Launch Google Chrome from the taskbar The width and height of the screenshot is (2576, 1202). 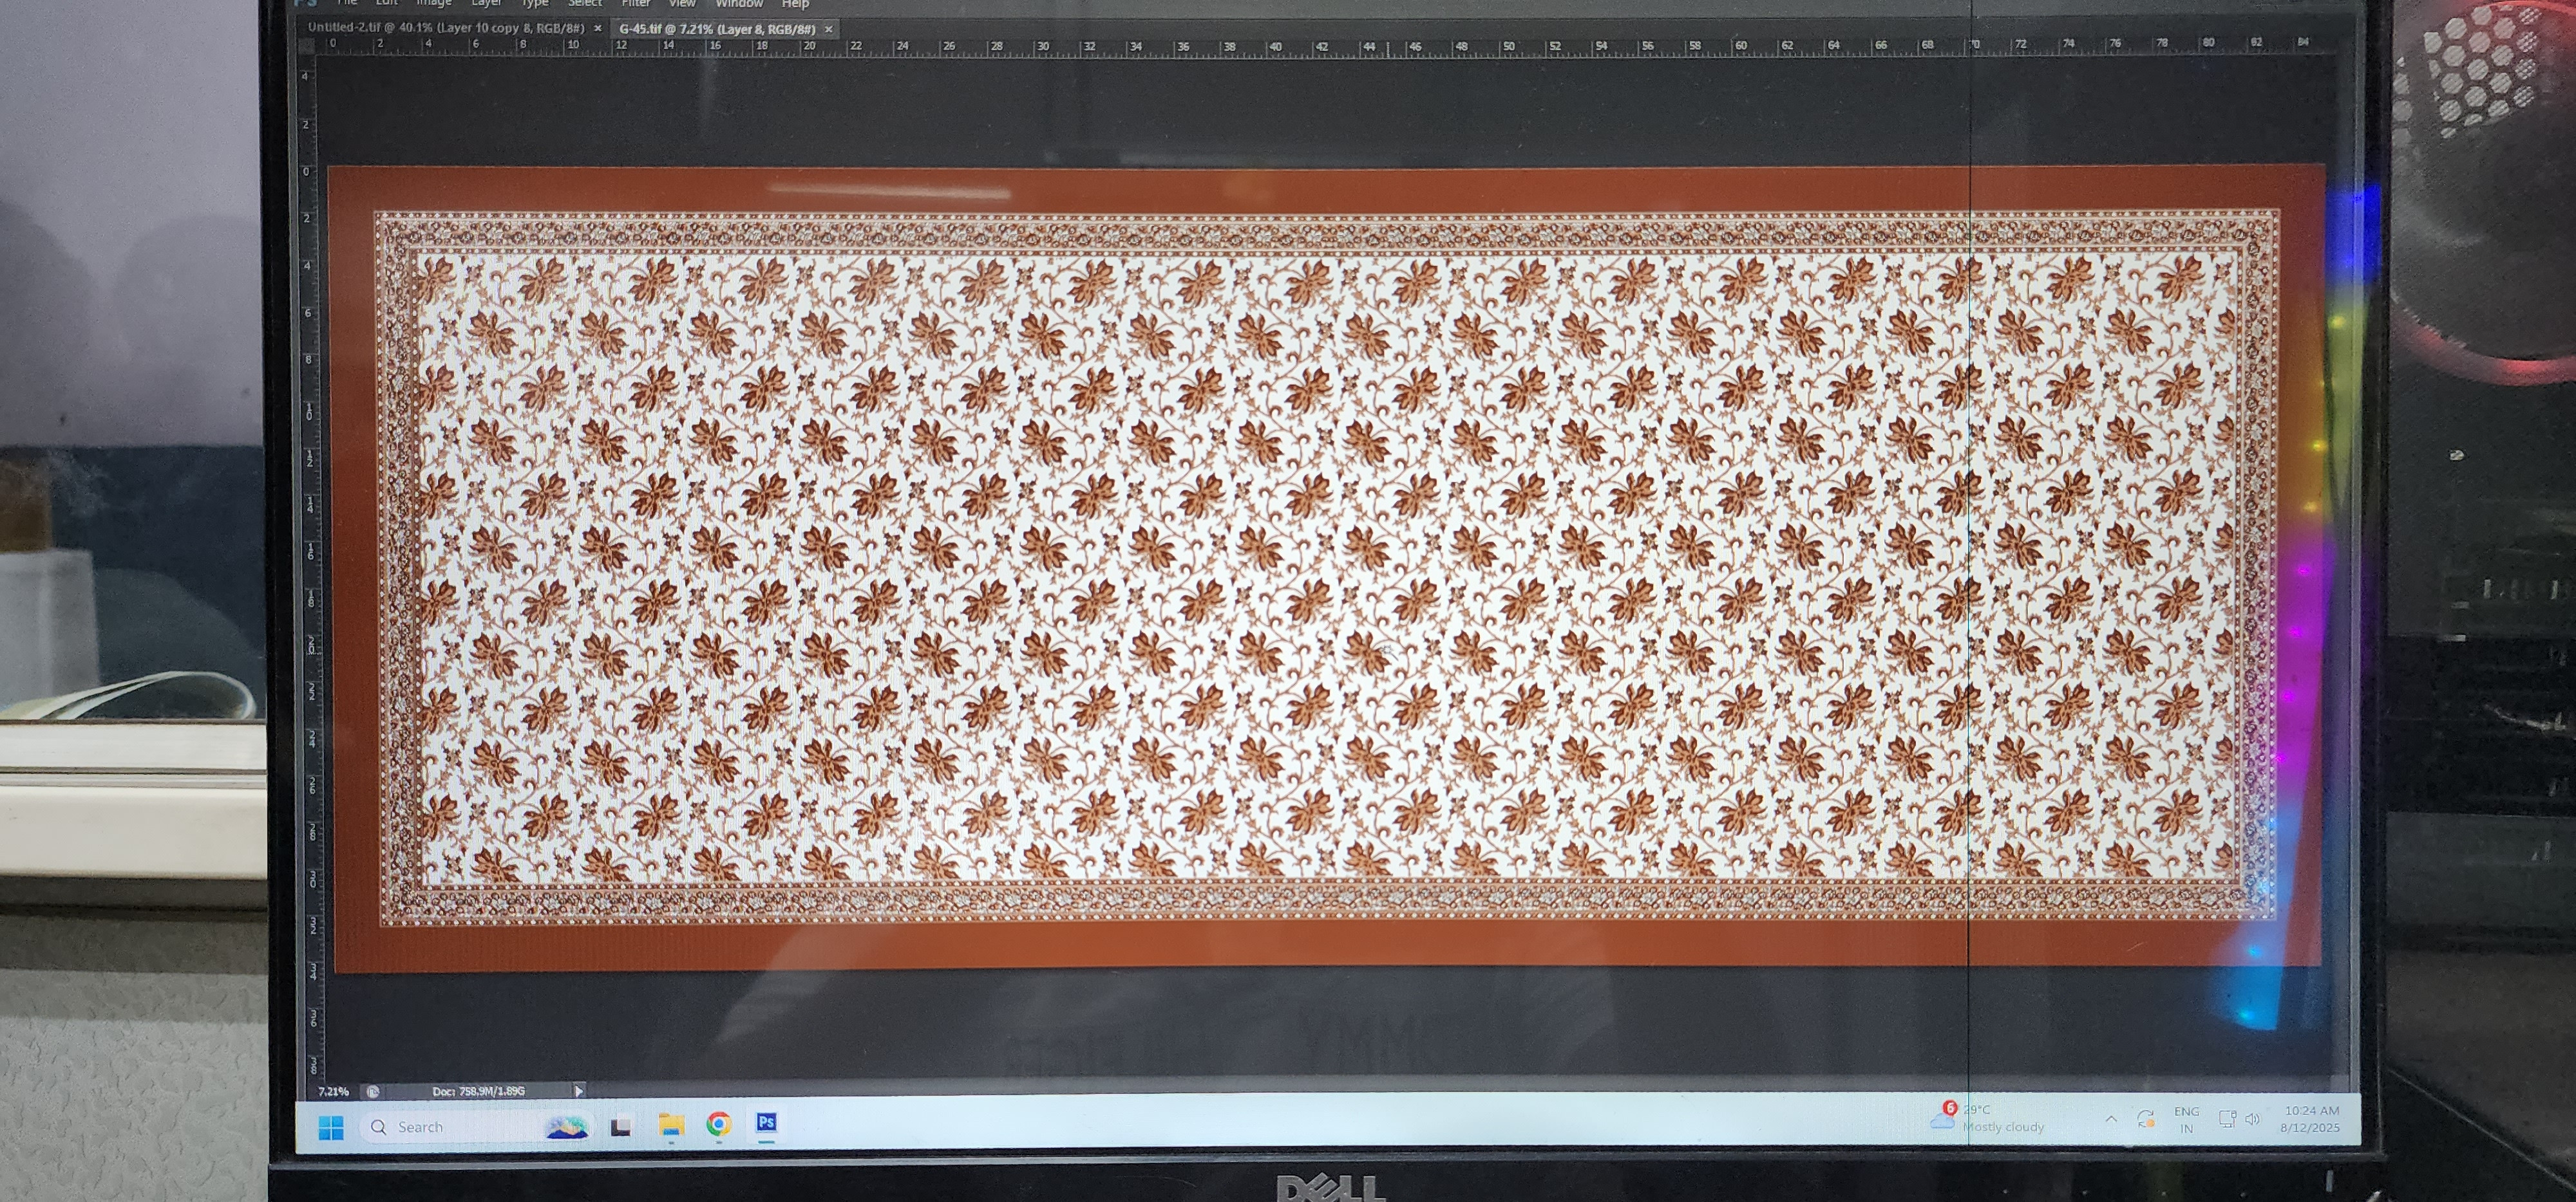pos(718,1125)
